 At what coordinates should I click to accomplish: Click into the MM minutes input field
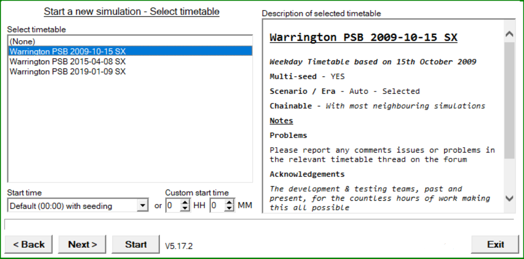click(217, 205)
